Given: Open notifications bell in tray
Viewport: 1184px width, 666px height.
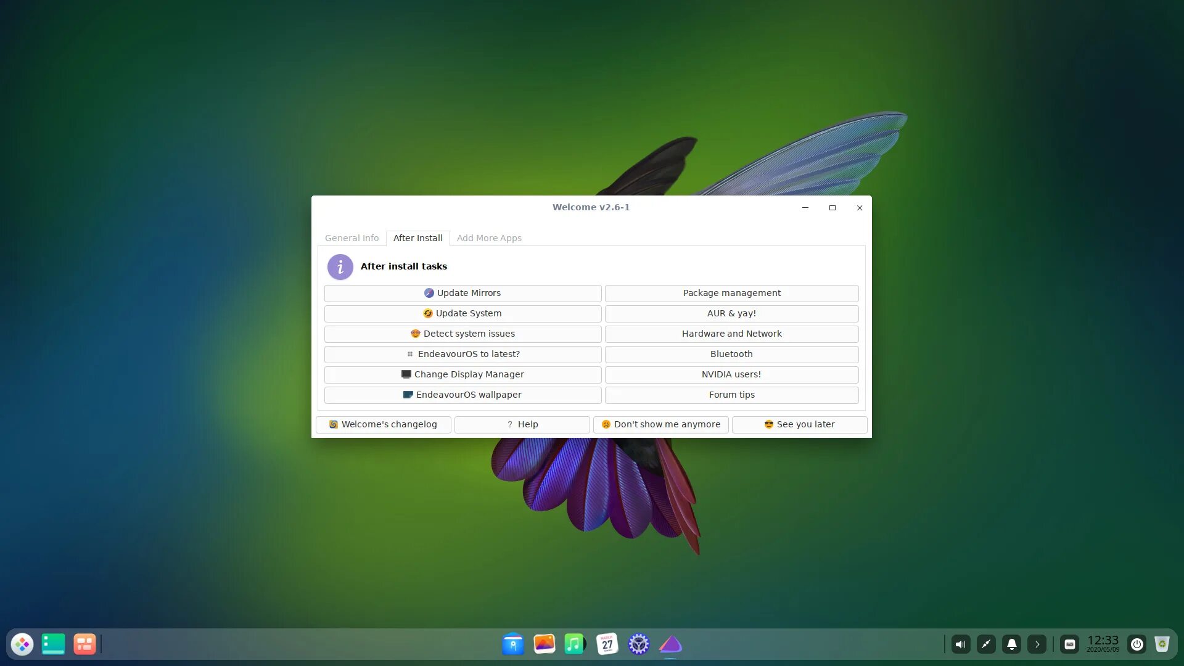Looking at the screenshot, I should (1011, 644).
